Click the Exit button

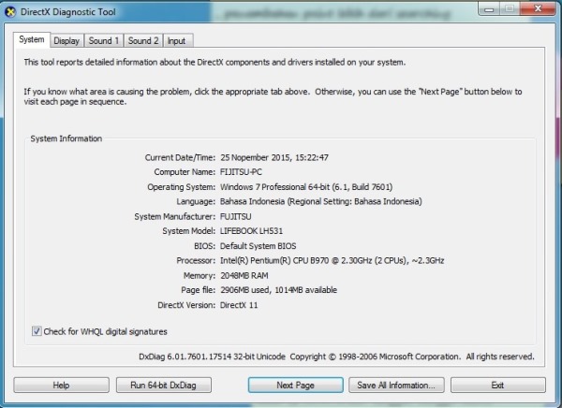pyautogui.click(x=498, y=386)
